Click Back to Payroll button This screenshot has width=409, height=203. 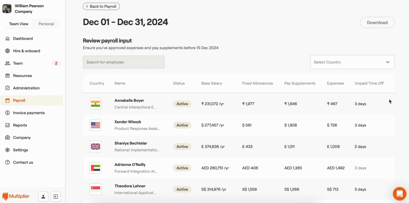pyautogui.click(x=101, y=6)
